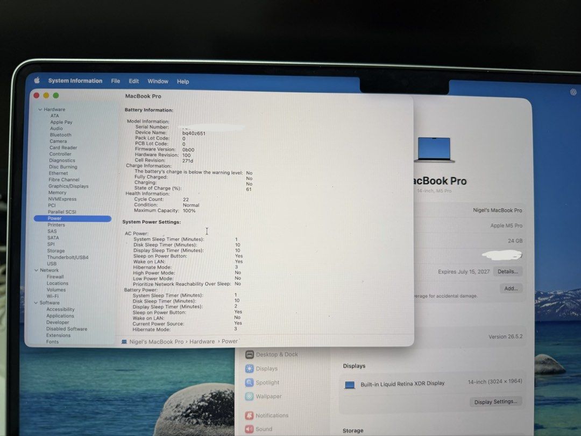Open Wallpaper in System Settings sidebar
Viewport: 581px width, 436px height.
point(264,396)
